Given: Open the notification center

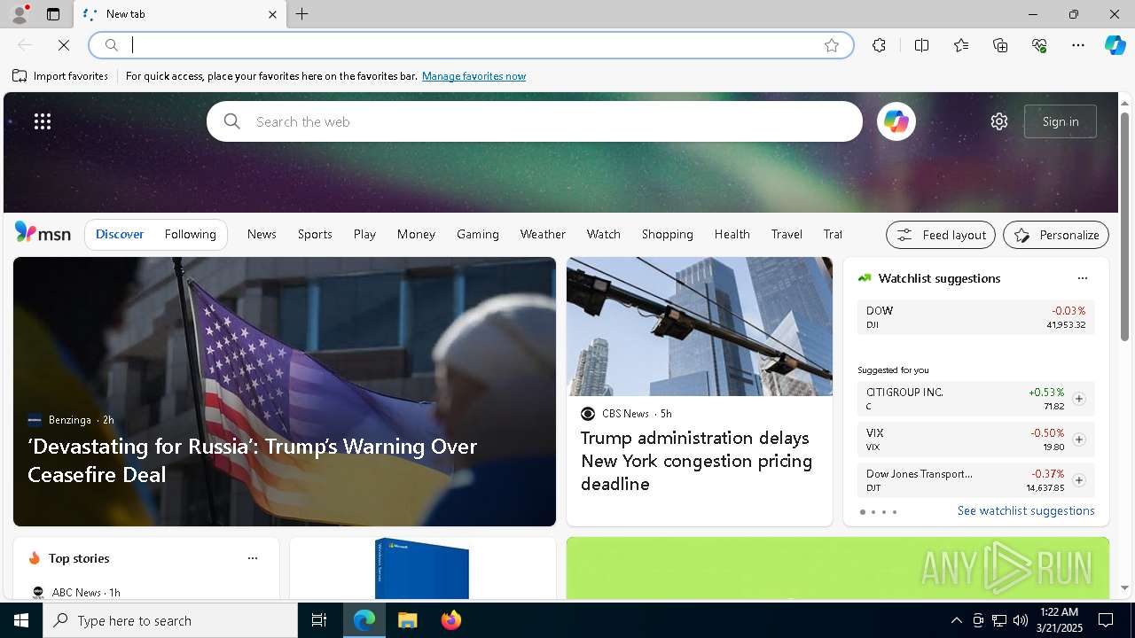Looking at the screenshot, I should click(1106, 620).
